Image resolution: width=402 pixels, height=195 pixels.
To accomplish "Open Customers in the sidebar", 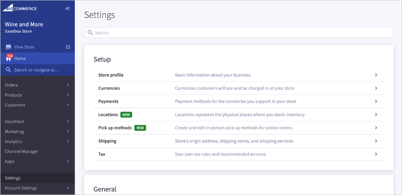I will pos(37,105).
